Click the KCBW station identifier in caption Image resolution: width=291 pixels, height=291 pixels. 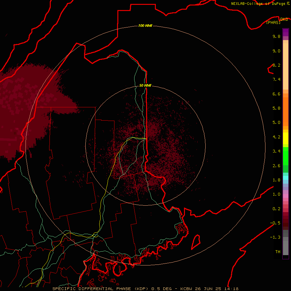coord(186,289)
